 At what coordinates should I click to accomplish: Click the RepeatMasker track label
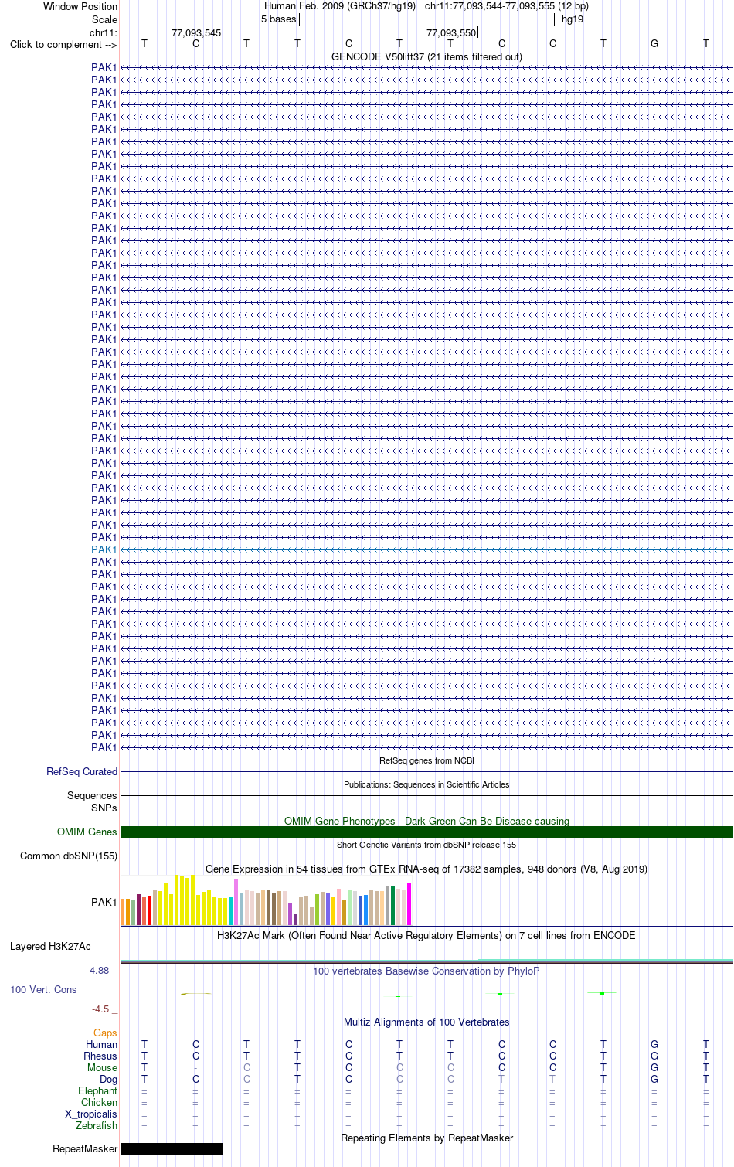(x=85, y=1148)
